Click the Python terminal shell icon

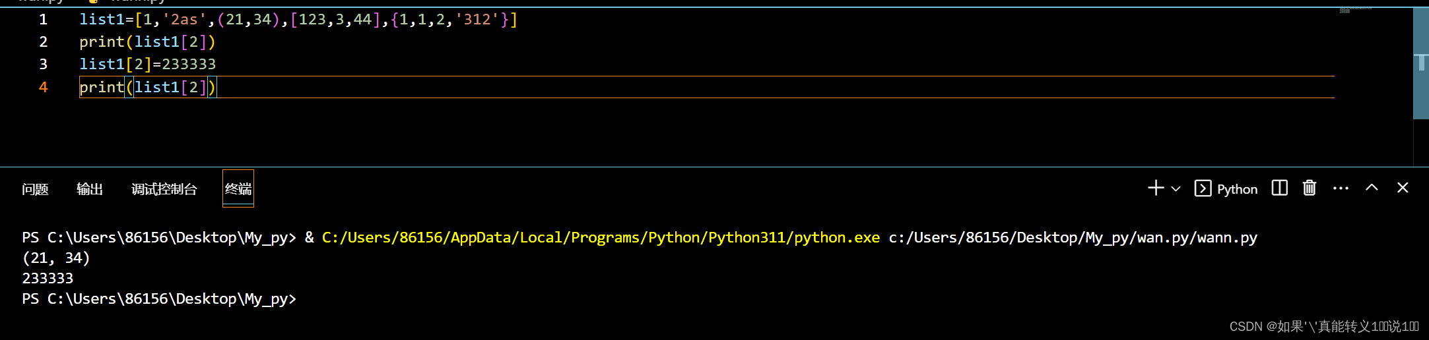1203,188
